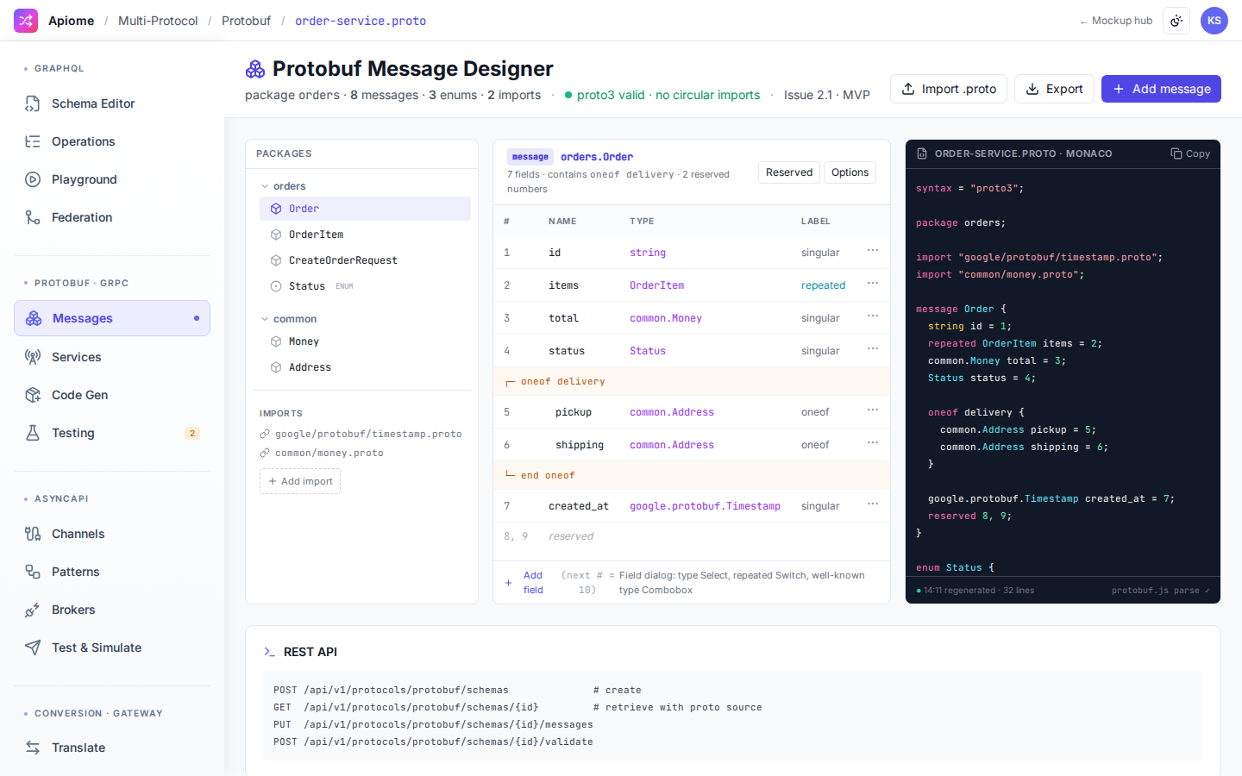Viewport: 1242px width, 776px height.
Task: Select Address message in common package
Action: [x=365, y=367]
